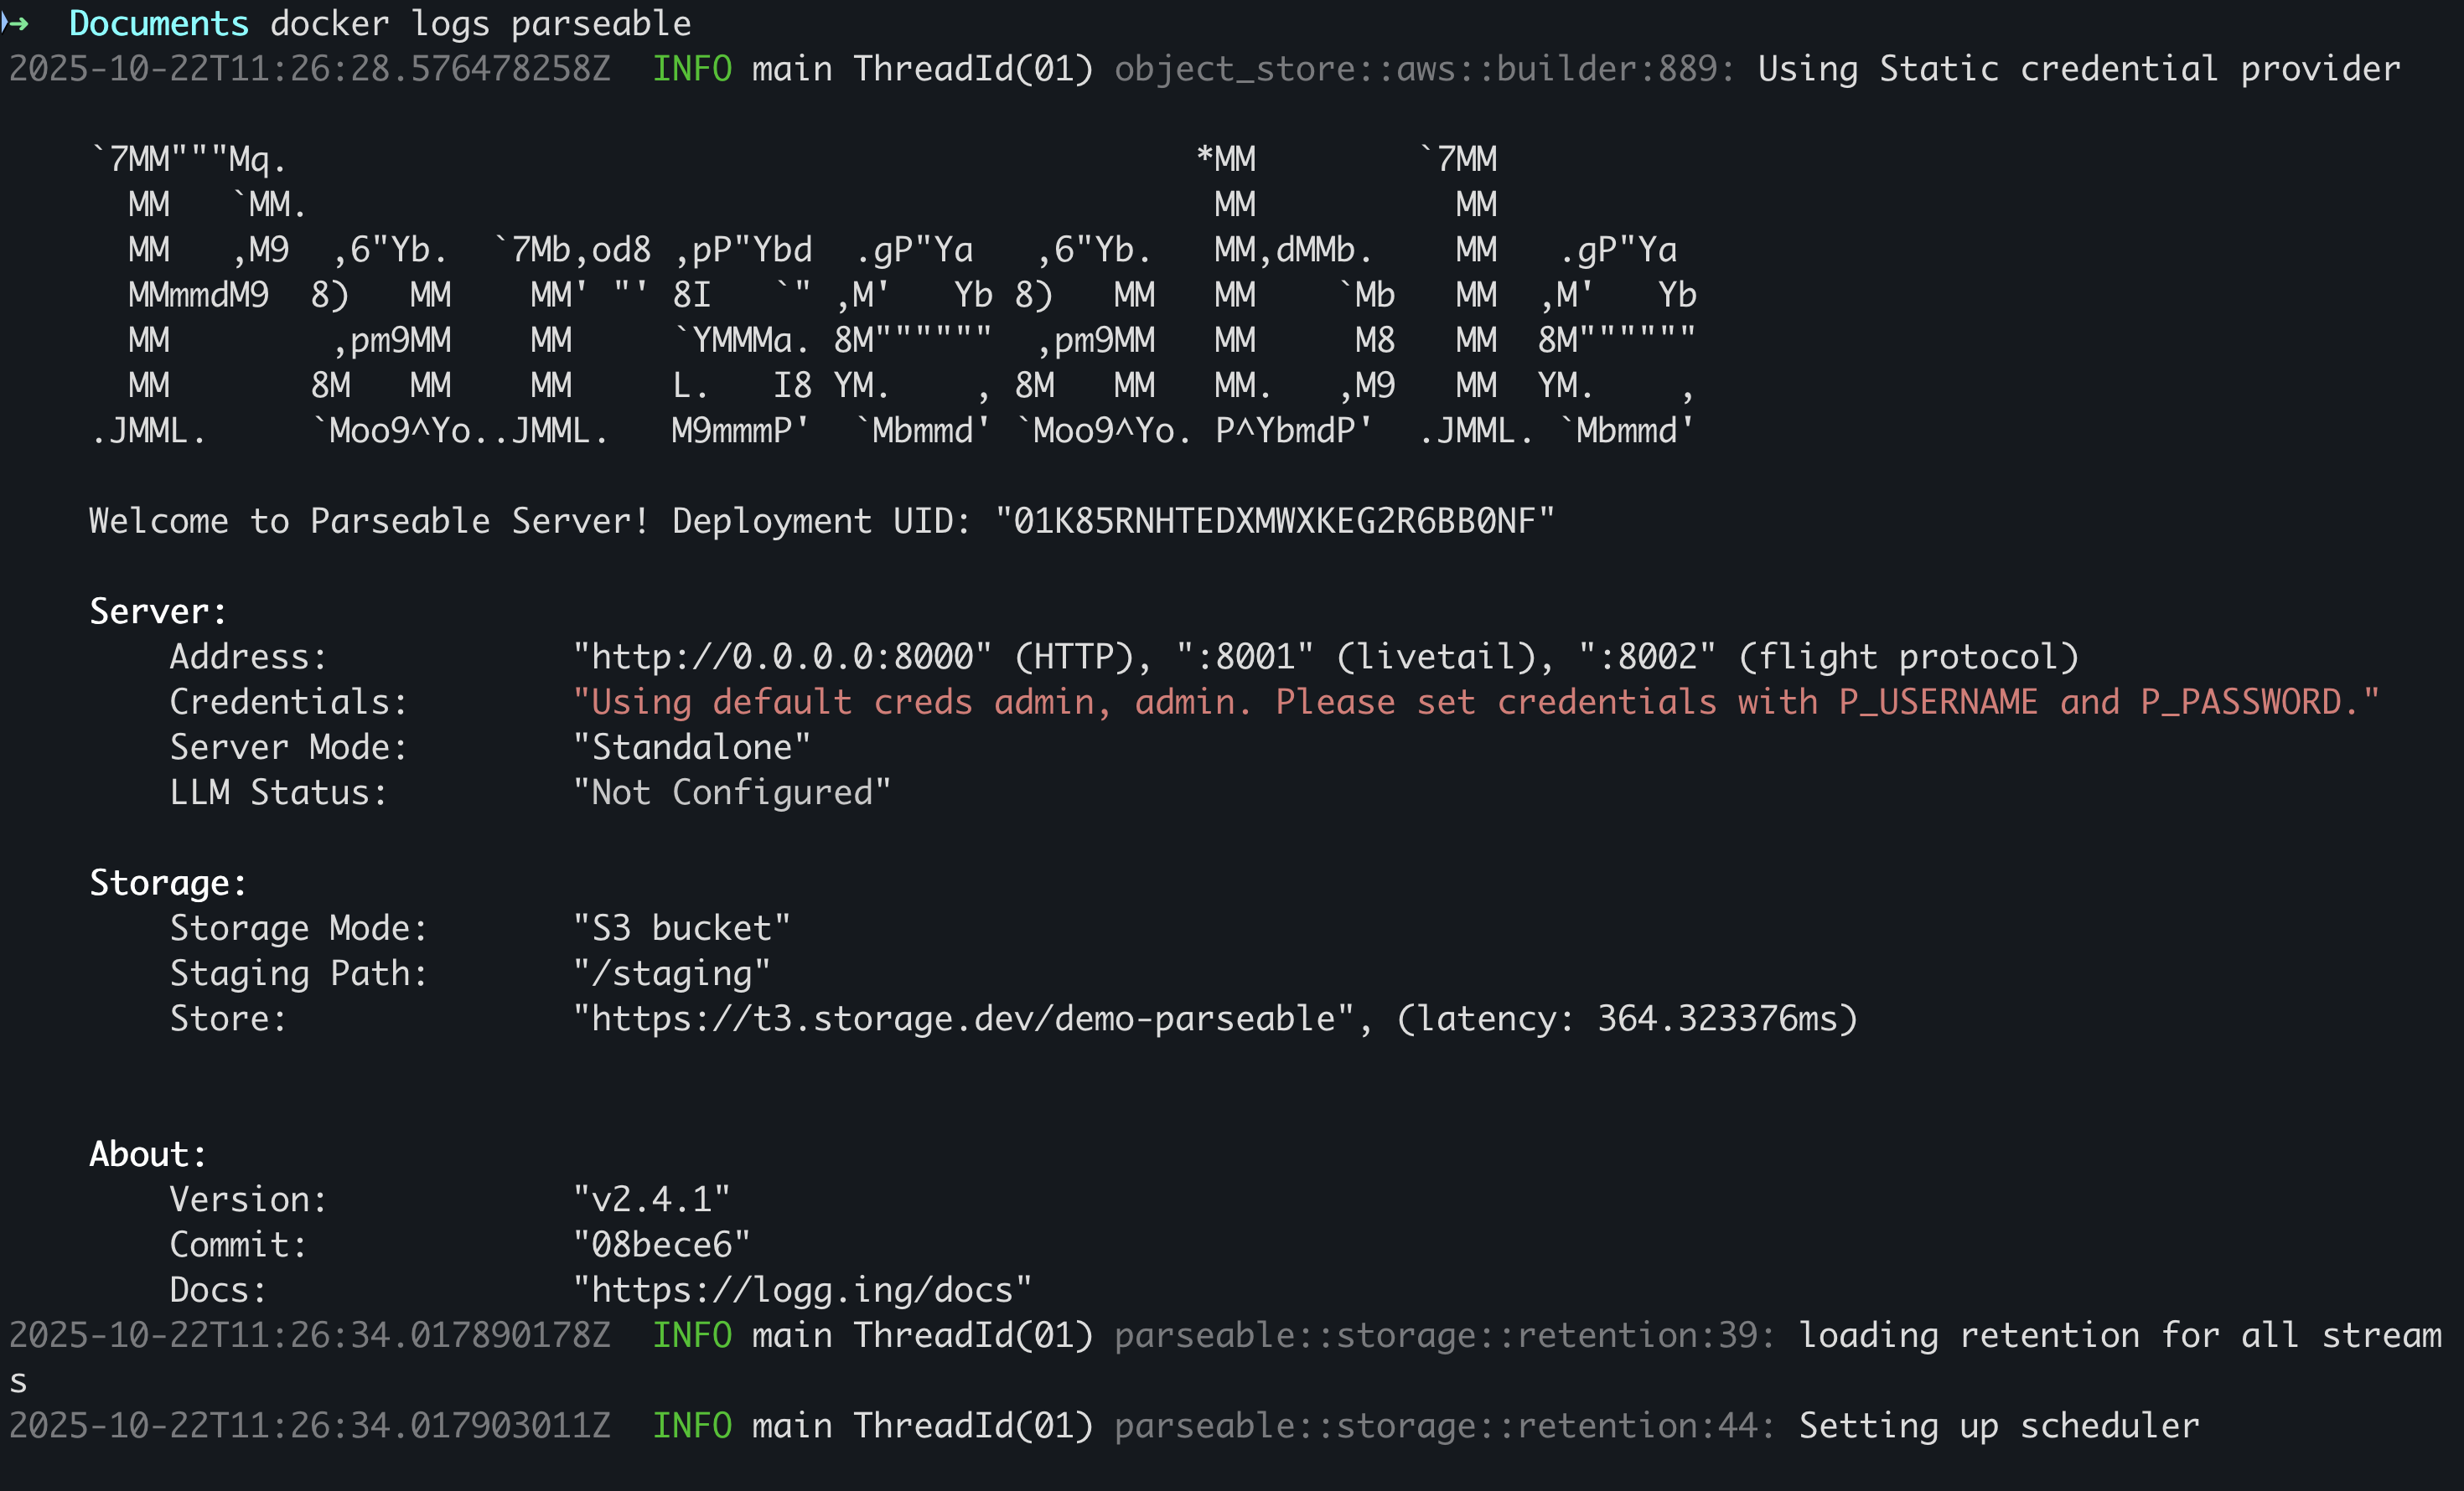
Task: Click the version value v2.4.1
Action: [x=652, y=1200]
